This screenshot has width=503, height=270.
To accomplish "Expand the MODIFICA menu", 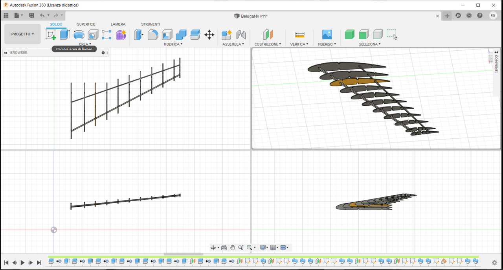I will point(173,44).
